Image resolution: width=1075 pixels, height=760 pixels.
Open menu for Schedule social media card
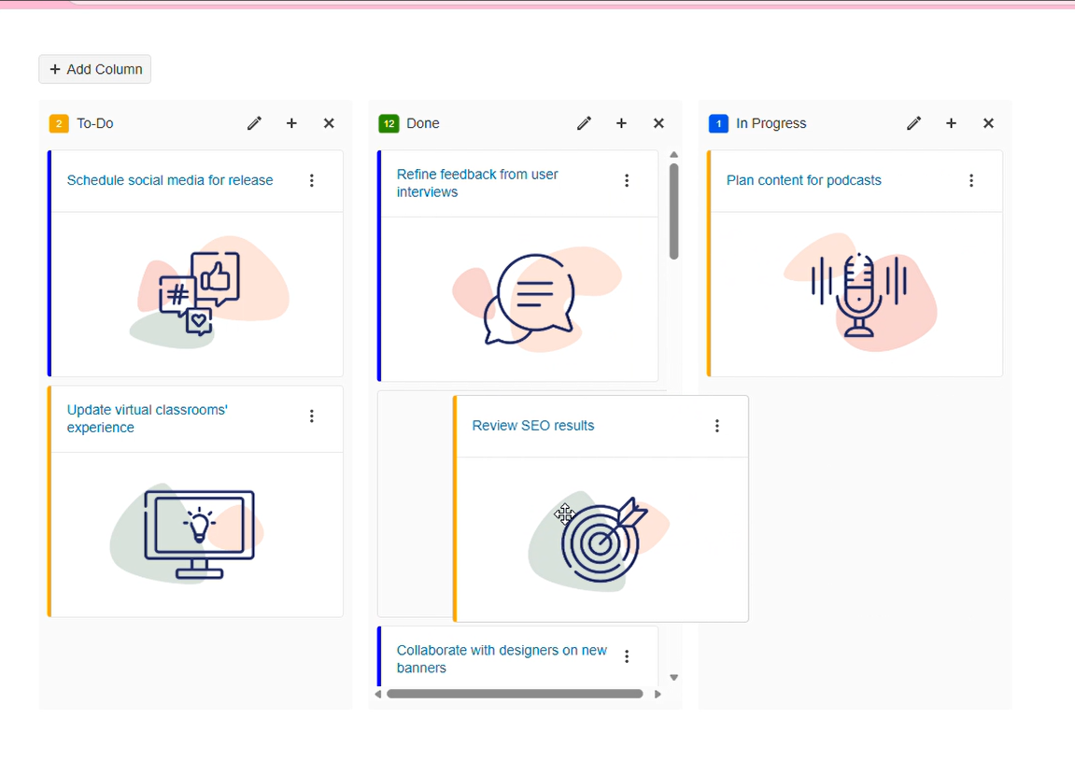click(x=312, y=180)
